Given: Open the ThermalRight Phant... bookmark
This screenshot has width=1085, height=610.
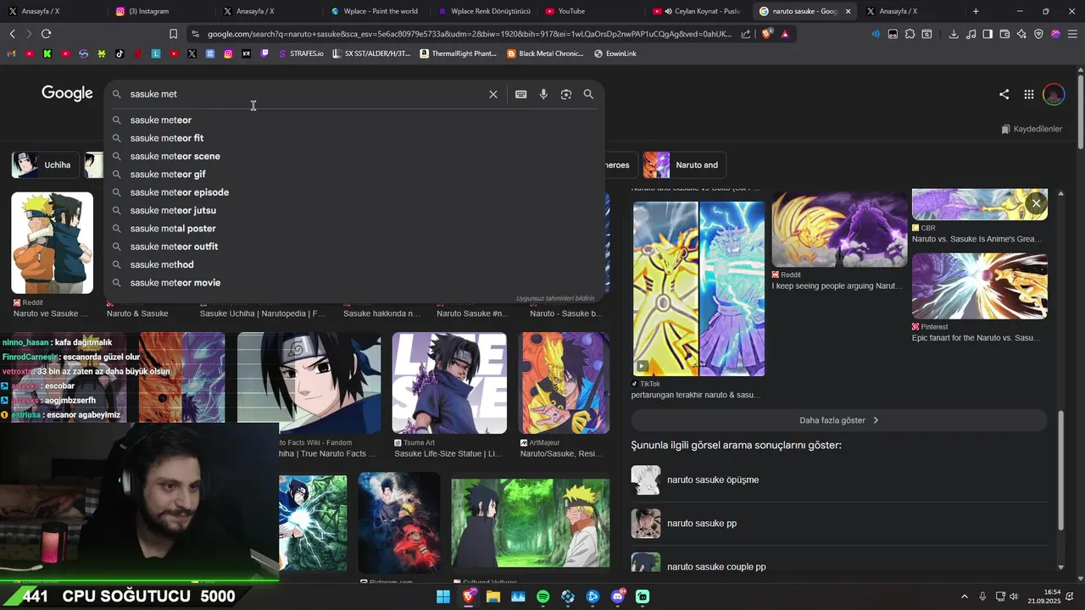Looking at the screenshot, I should [459, 53].
